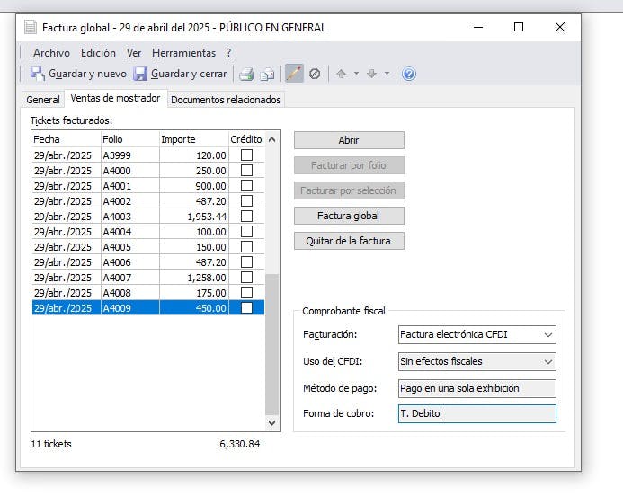Go to previous record up arrow
The height and width of the screenshot is (496, 623).
point(342,74)
